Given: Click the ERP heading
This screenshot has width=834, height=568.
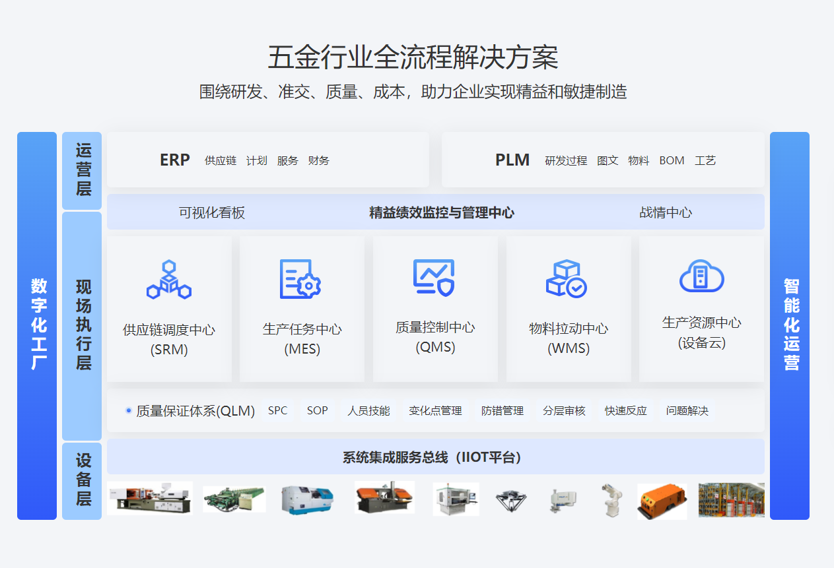Looking at the screenshot, I should 175,160.
